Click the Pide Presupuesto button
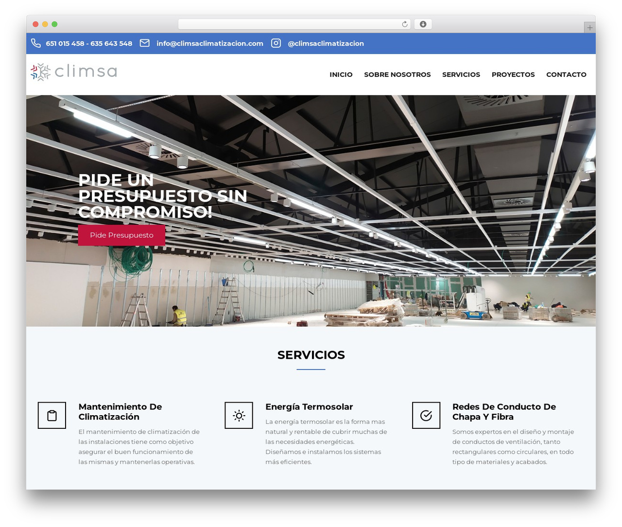 click(x=121, y=235)
